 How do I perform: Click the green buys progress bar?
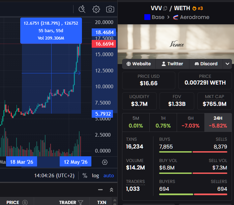(x=175, y=152)
